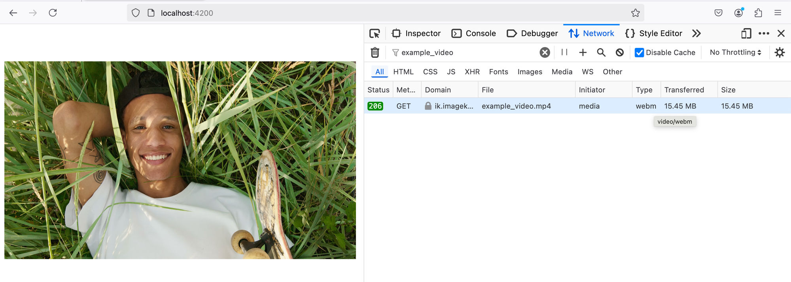Sort by the Initiator column header
Screen dimensions: 791x282
[x=604, y=90]
